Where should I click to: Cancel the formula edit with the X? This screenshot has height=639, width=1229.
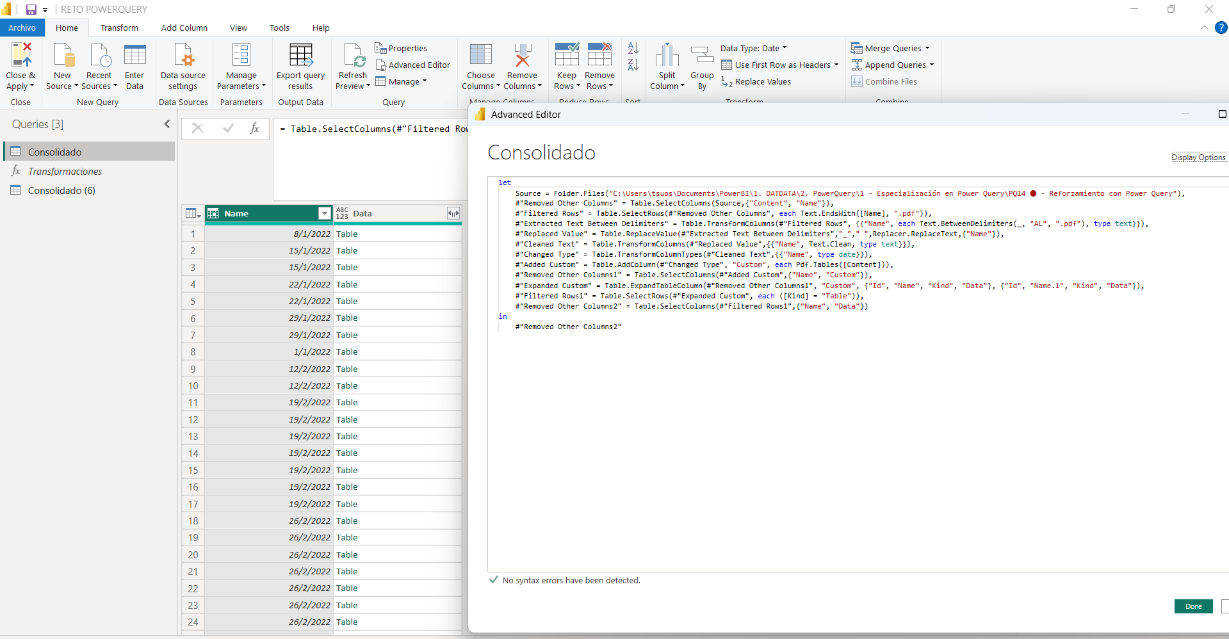click(198, 129)
